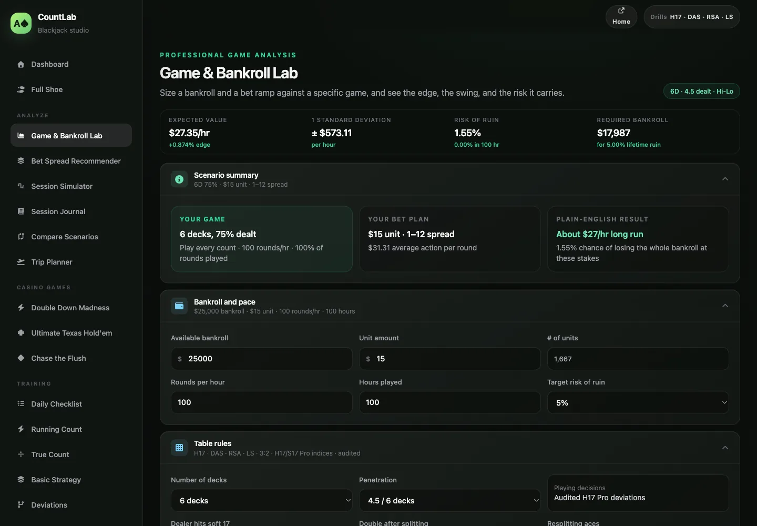The height and width of the screenshot is (526, 757).
Task: Click the Scenario summary info icon
Action: [x=179, y=179]
